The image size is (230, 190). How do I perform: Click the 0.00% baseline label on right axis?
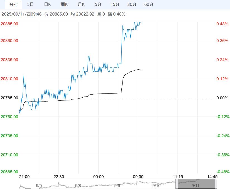click(x=222, y=98)
